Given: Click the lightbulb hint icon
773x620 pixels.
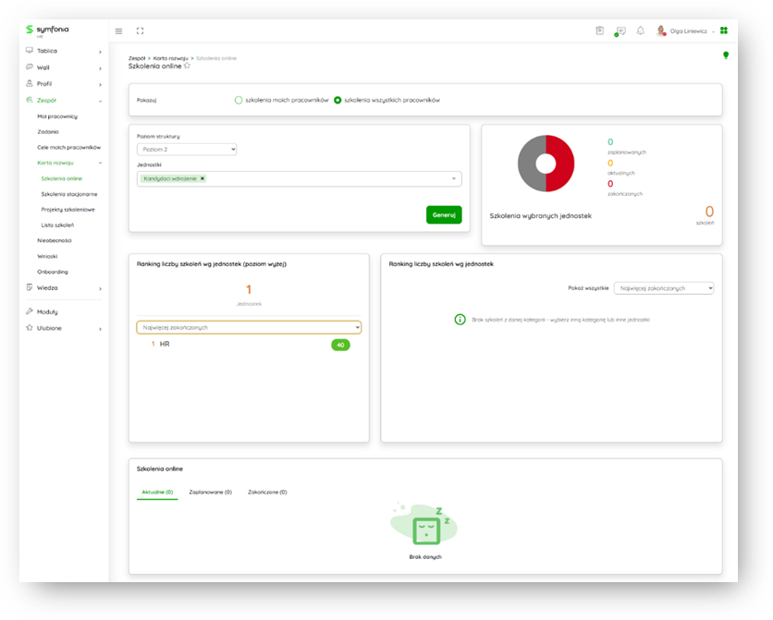Looking at the screenshot, I should (x=726, y=55).
